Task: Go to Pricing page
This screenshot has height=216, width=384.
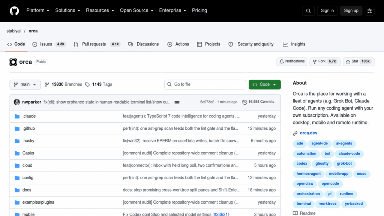Action: click(199, 10)
